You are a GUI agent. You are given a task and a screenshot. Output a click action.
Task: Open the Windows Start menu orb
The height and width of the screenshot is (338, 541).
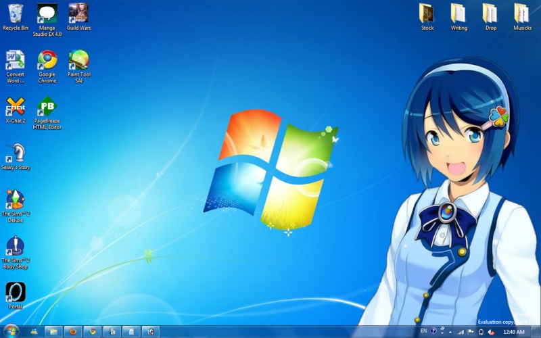(x=11, y=331)
